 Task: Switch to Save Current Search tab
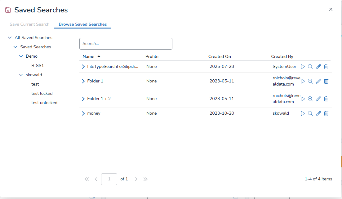click(x=29, y=24)
